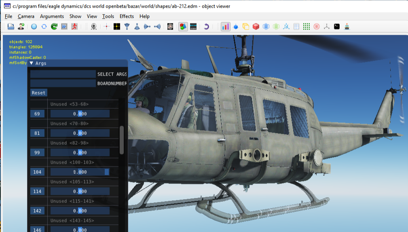Open the Arguments menu
The image size is (408, 232).
[x=52, y=16]
